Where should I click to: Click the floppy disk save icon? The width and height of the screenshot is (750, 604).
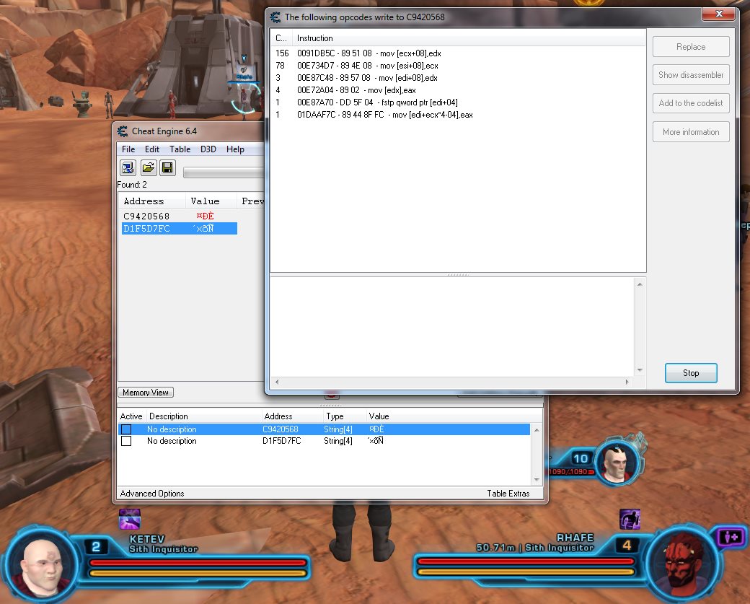coord(167,168)
